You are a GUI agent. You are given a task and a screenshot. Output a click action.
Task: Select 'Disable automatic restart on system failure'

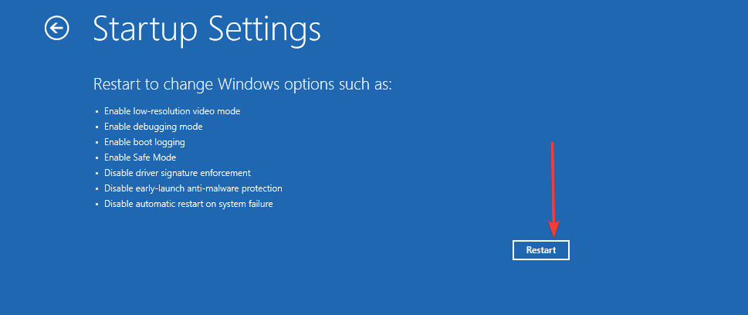click(188, 204)
